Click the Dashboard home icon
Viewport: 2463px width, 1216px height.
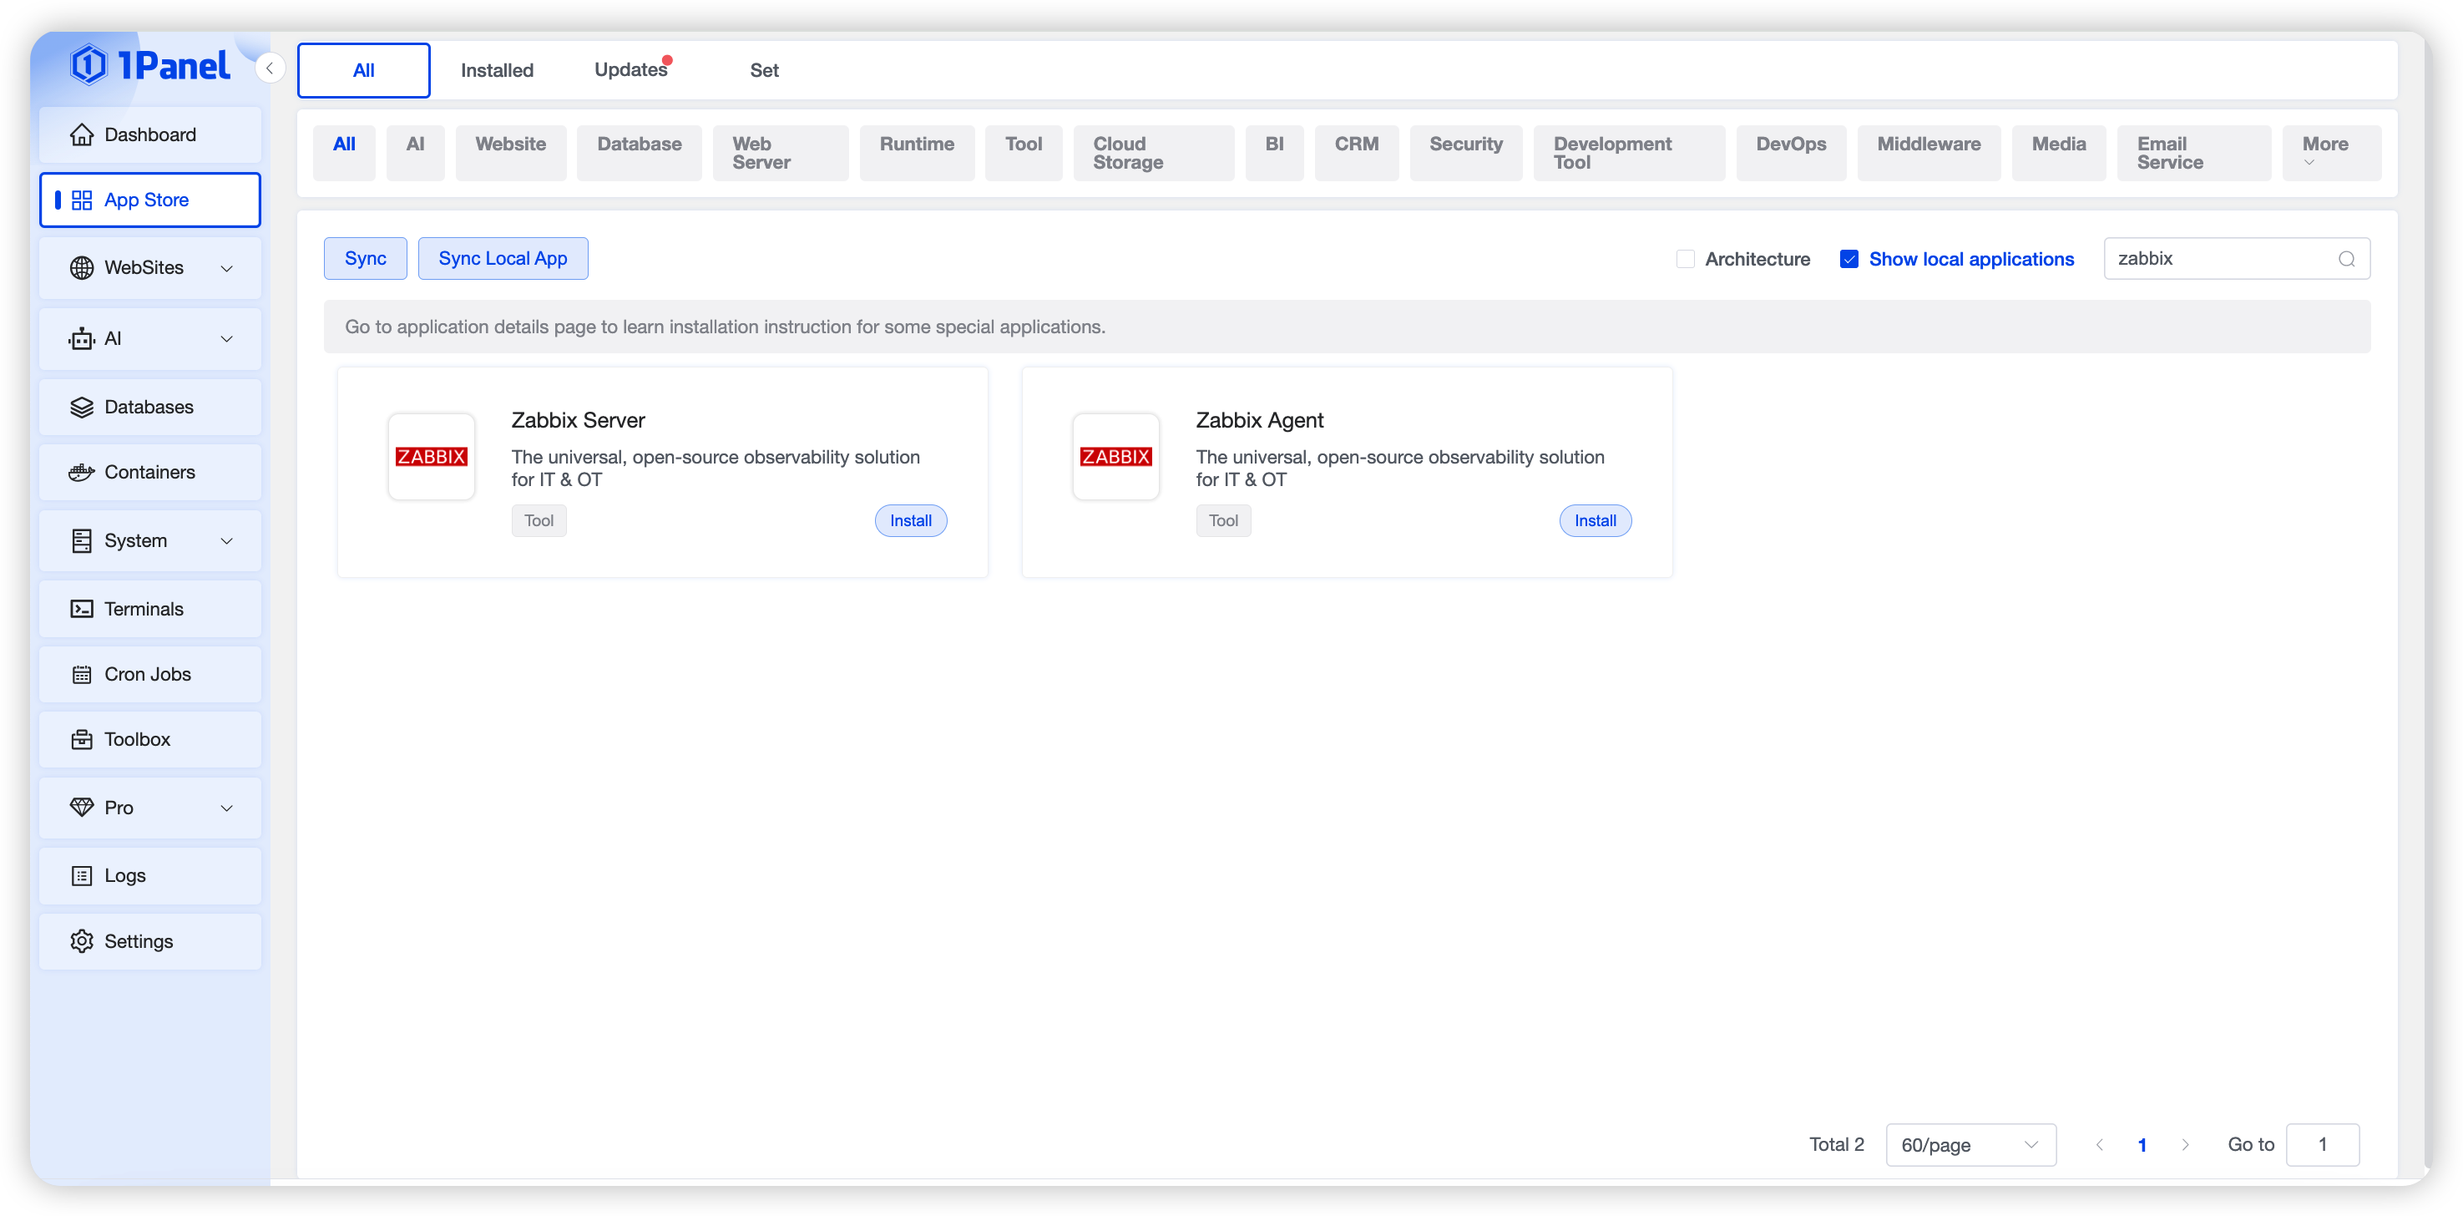[81, 135]
